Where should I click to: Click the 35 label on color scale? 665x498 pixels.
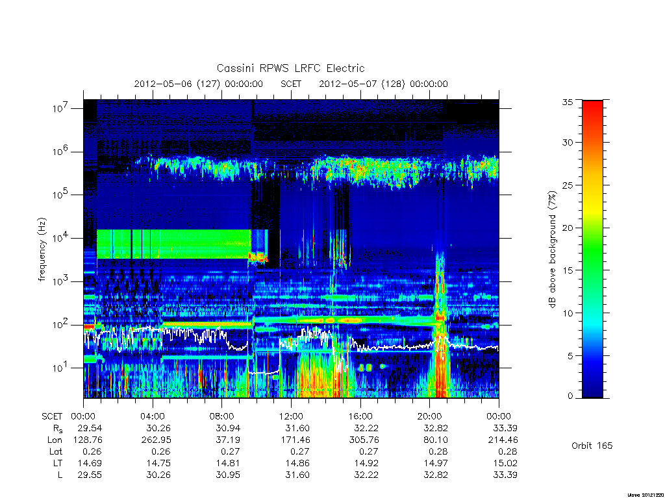[568, 102]
